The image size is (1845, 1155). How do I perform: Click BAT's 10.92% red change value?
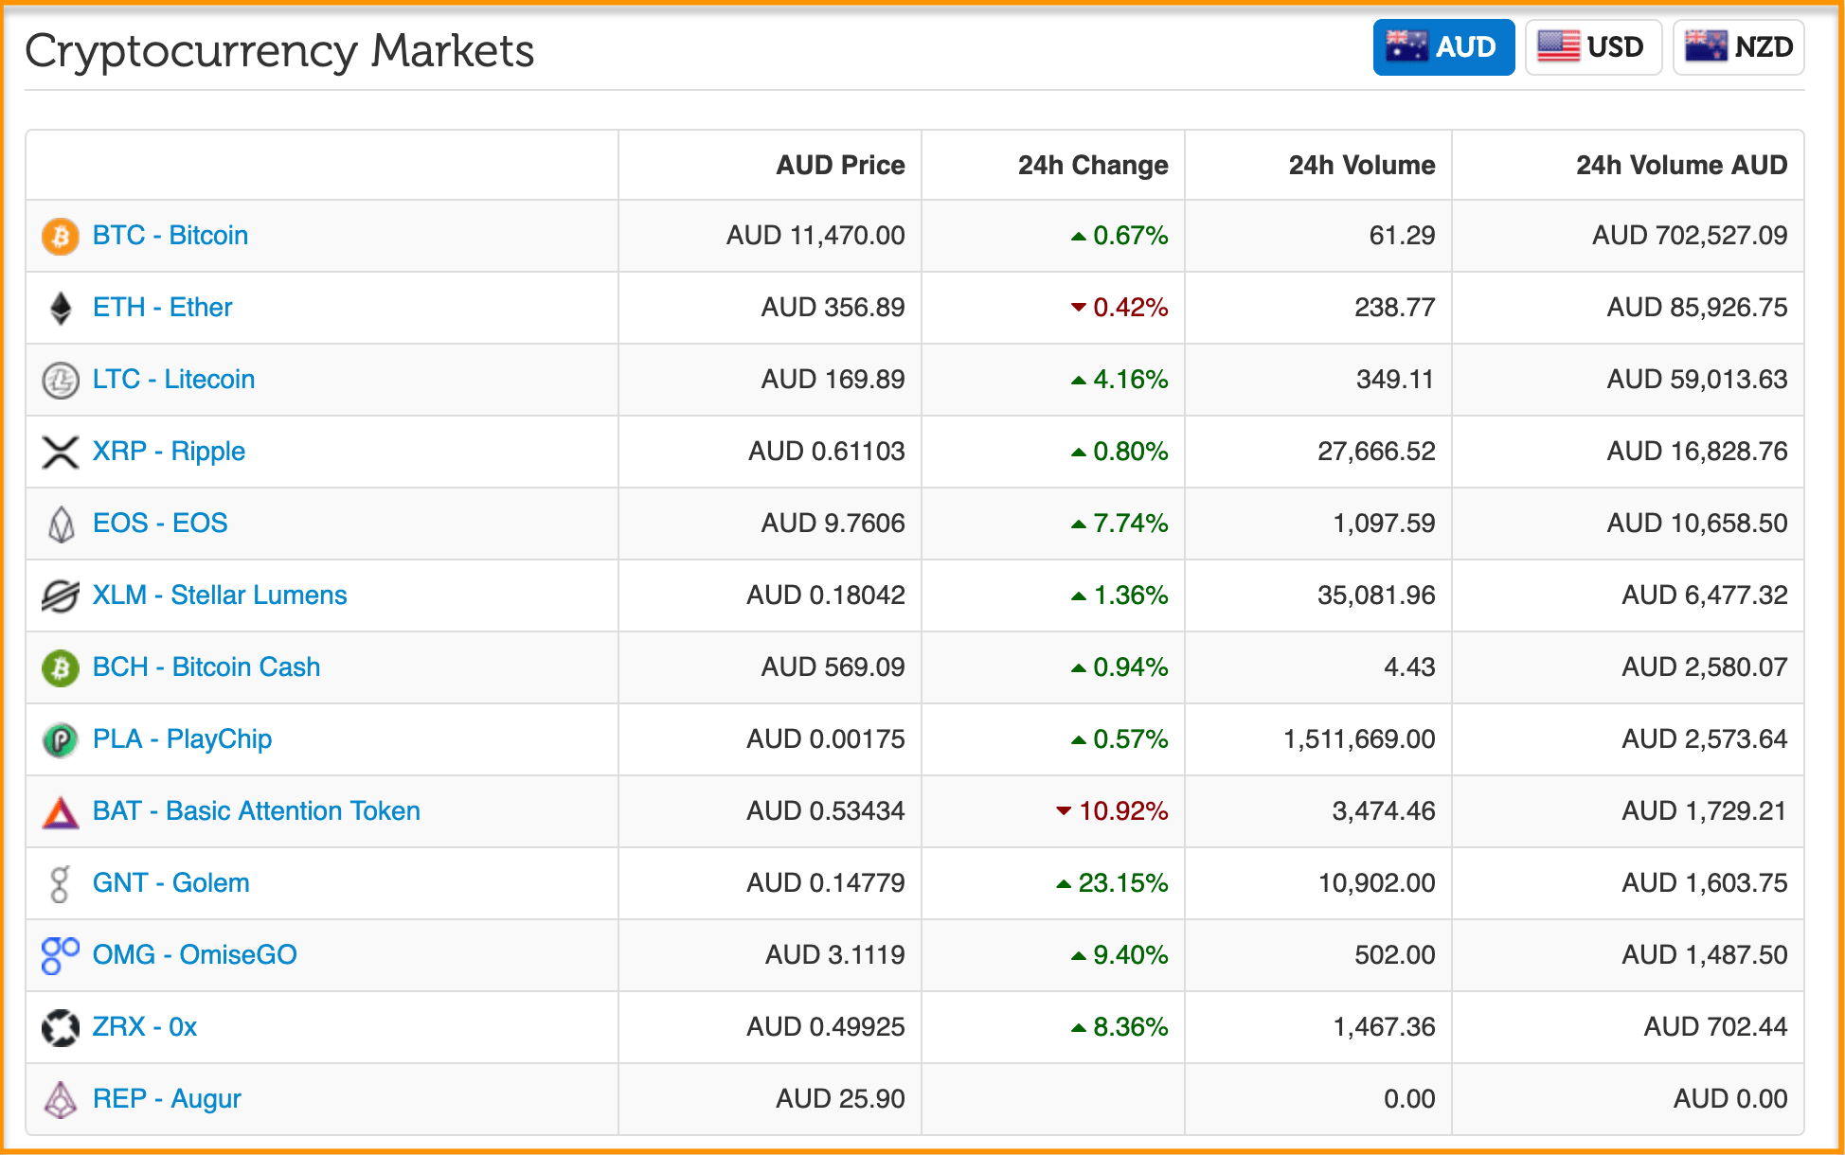[x=1112, y=810]
